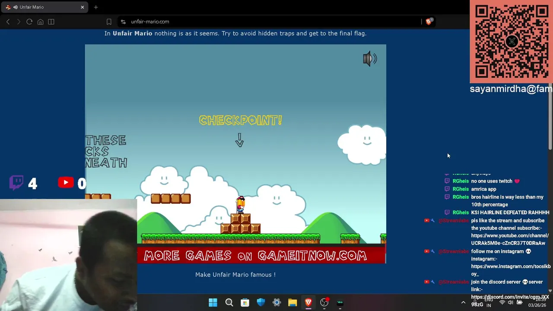Viewport: 553px width, 311px height.
Task: Mute tab via speaker icon on Unfair Mario tab
Action: pos(16,7)
